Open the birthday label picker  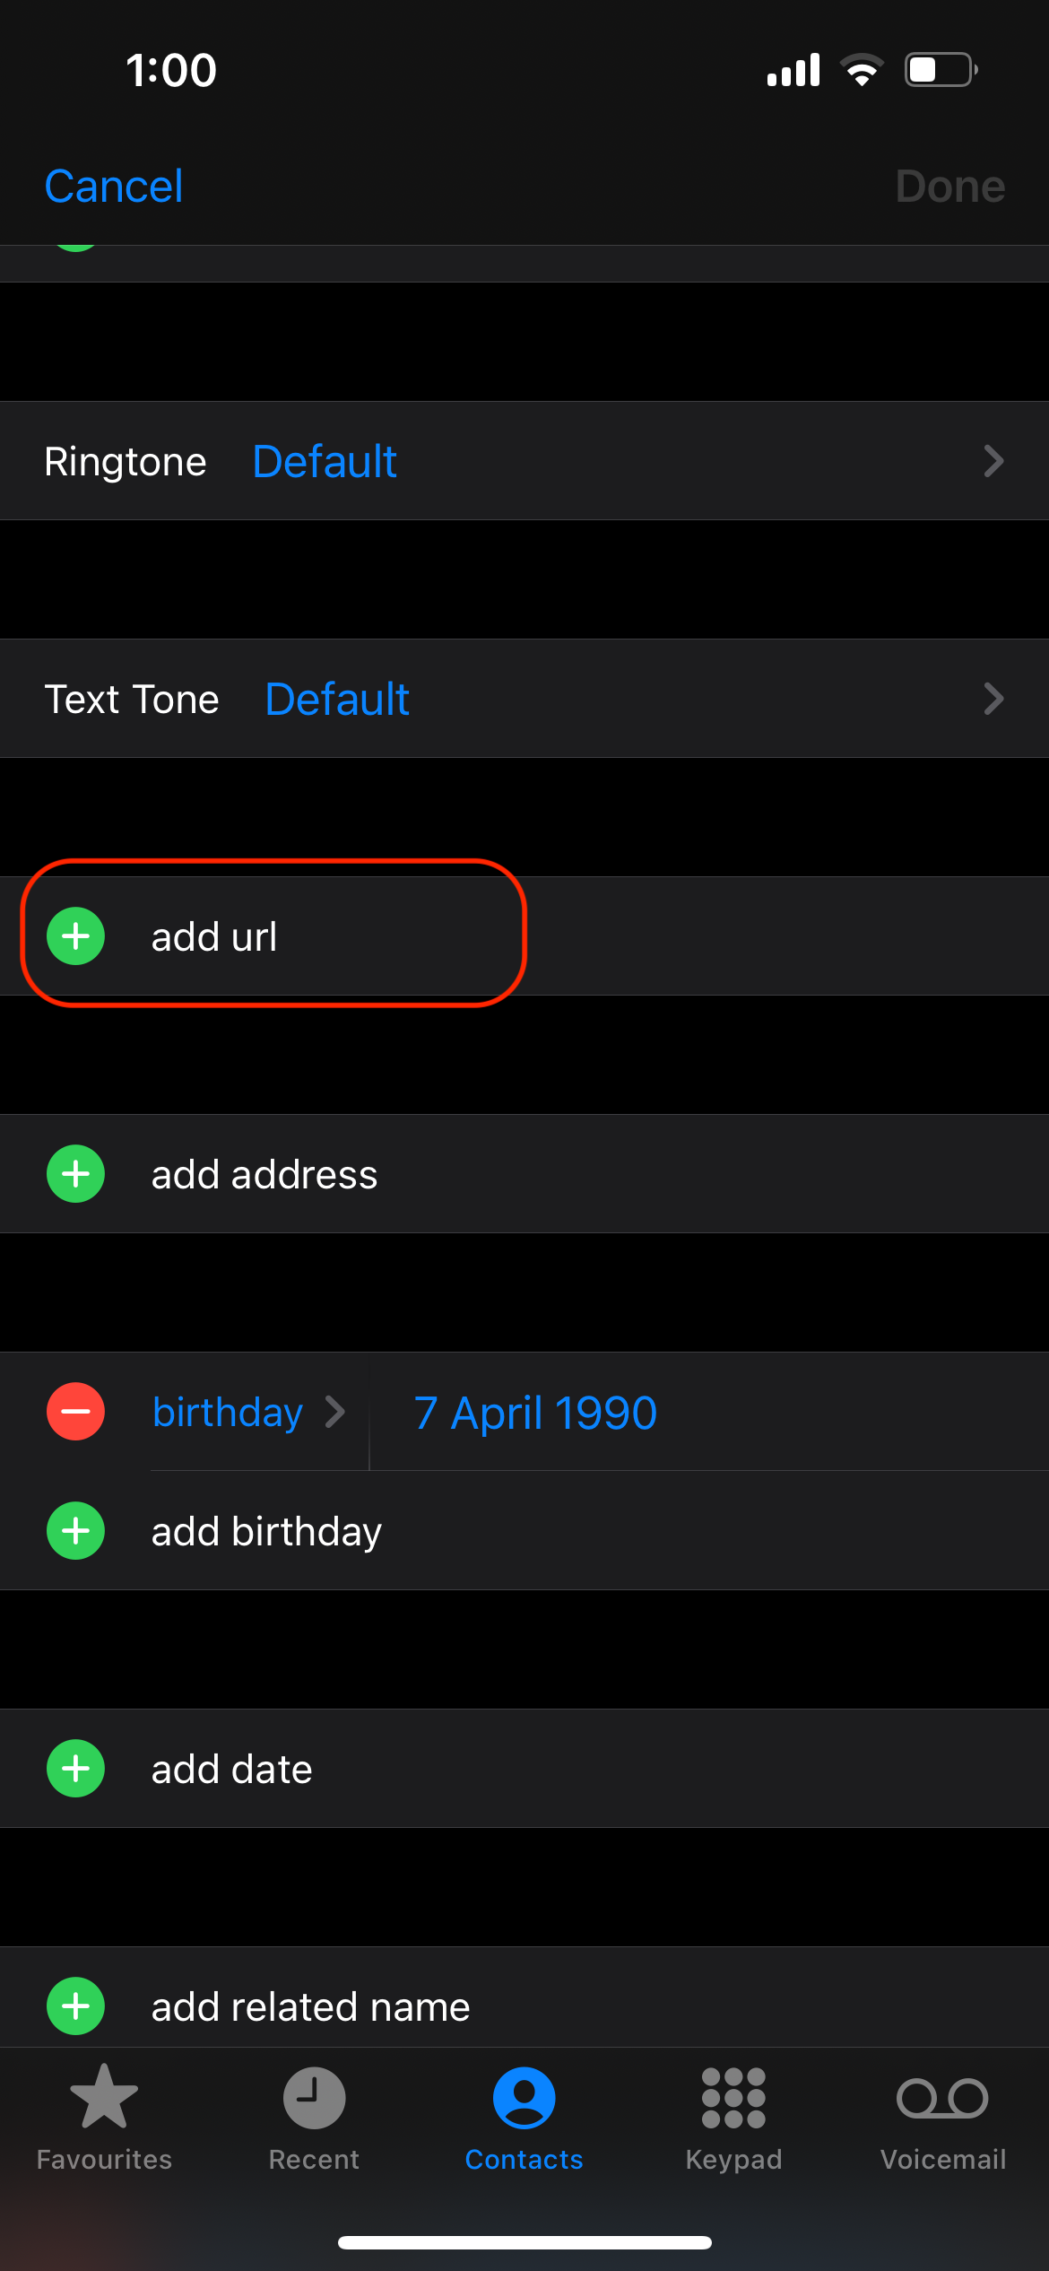247,1413
